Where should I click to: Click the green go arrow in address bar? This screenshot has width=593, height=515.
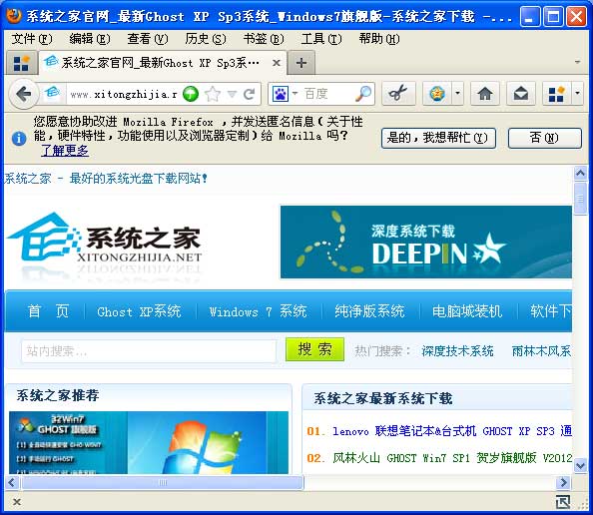point(191,94)
